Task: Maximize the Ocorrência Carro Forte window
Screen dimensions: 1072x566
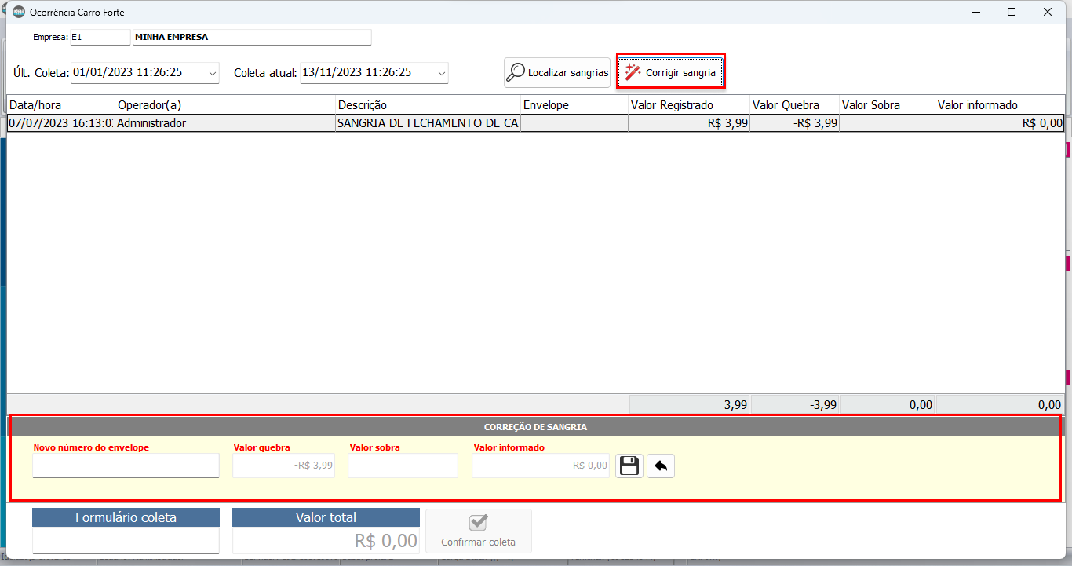Action: [1012, 13]
